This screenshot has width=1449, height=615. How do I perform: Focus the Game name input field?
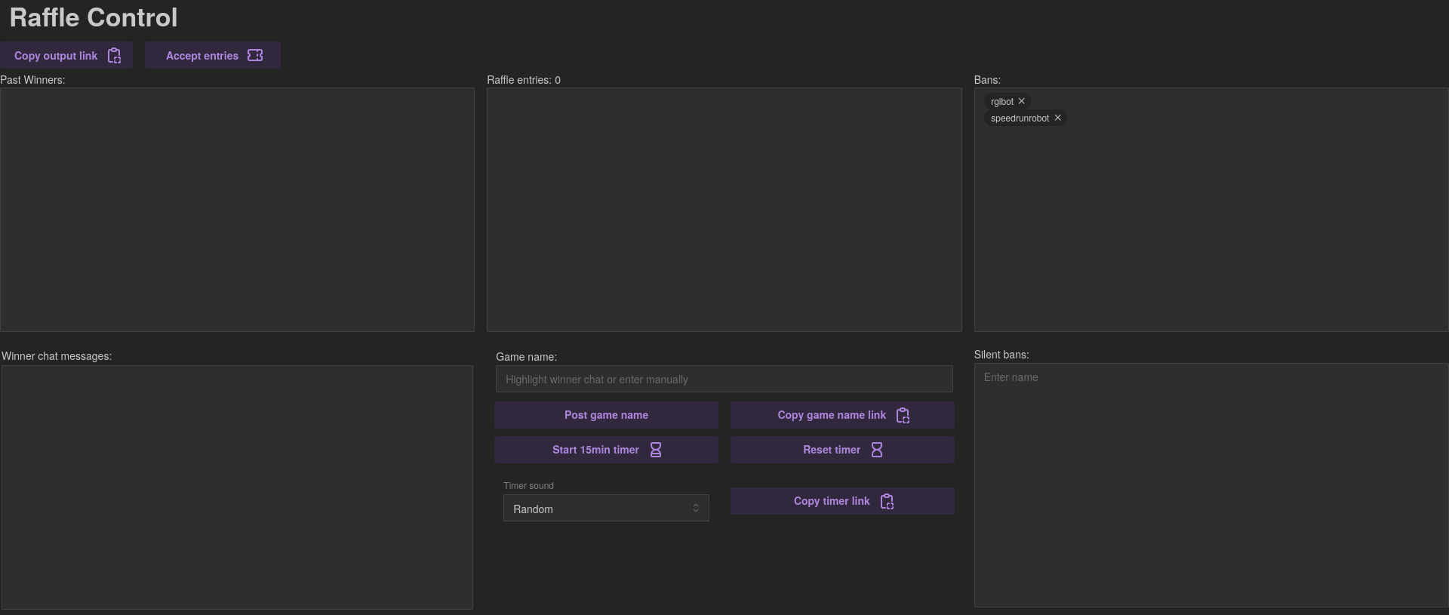[x=723, y=380]
